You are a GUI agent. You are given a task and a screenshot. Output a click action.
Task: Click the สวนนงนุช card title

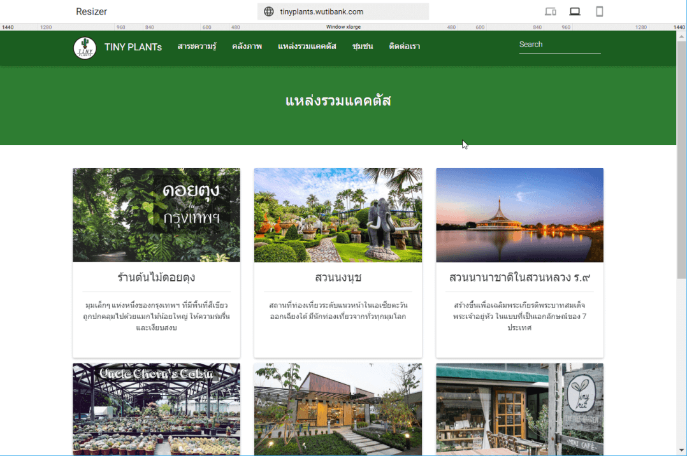[338, 278]
